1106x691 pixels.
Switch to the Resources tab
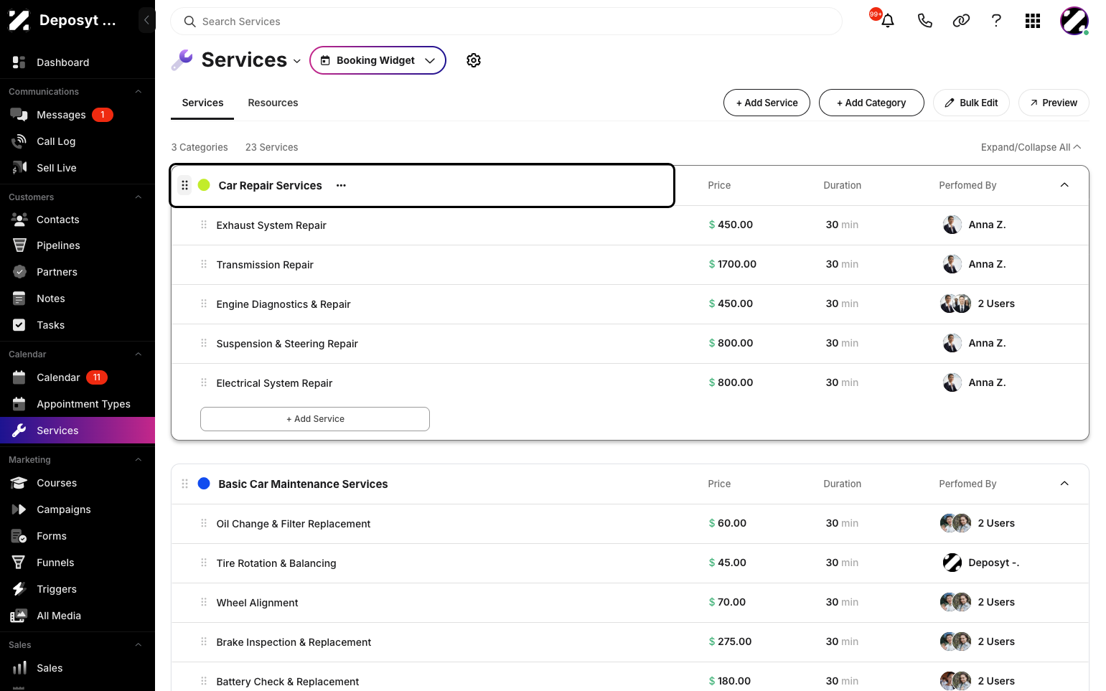click(273, 103)
